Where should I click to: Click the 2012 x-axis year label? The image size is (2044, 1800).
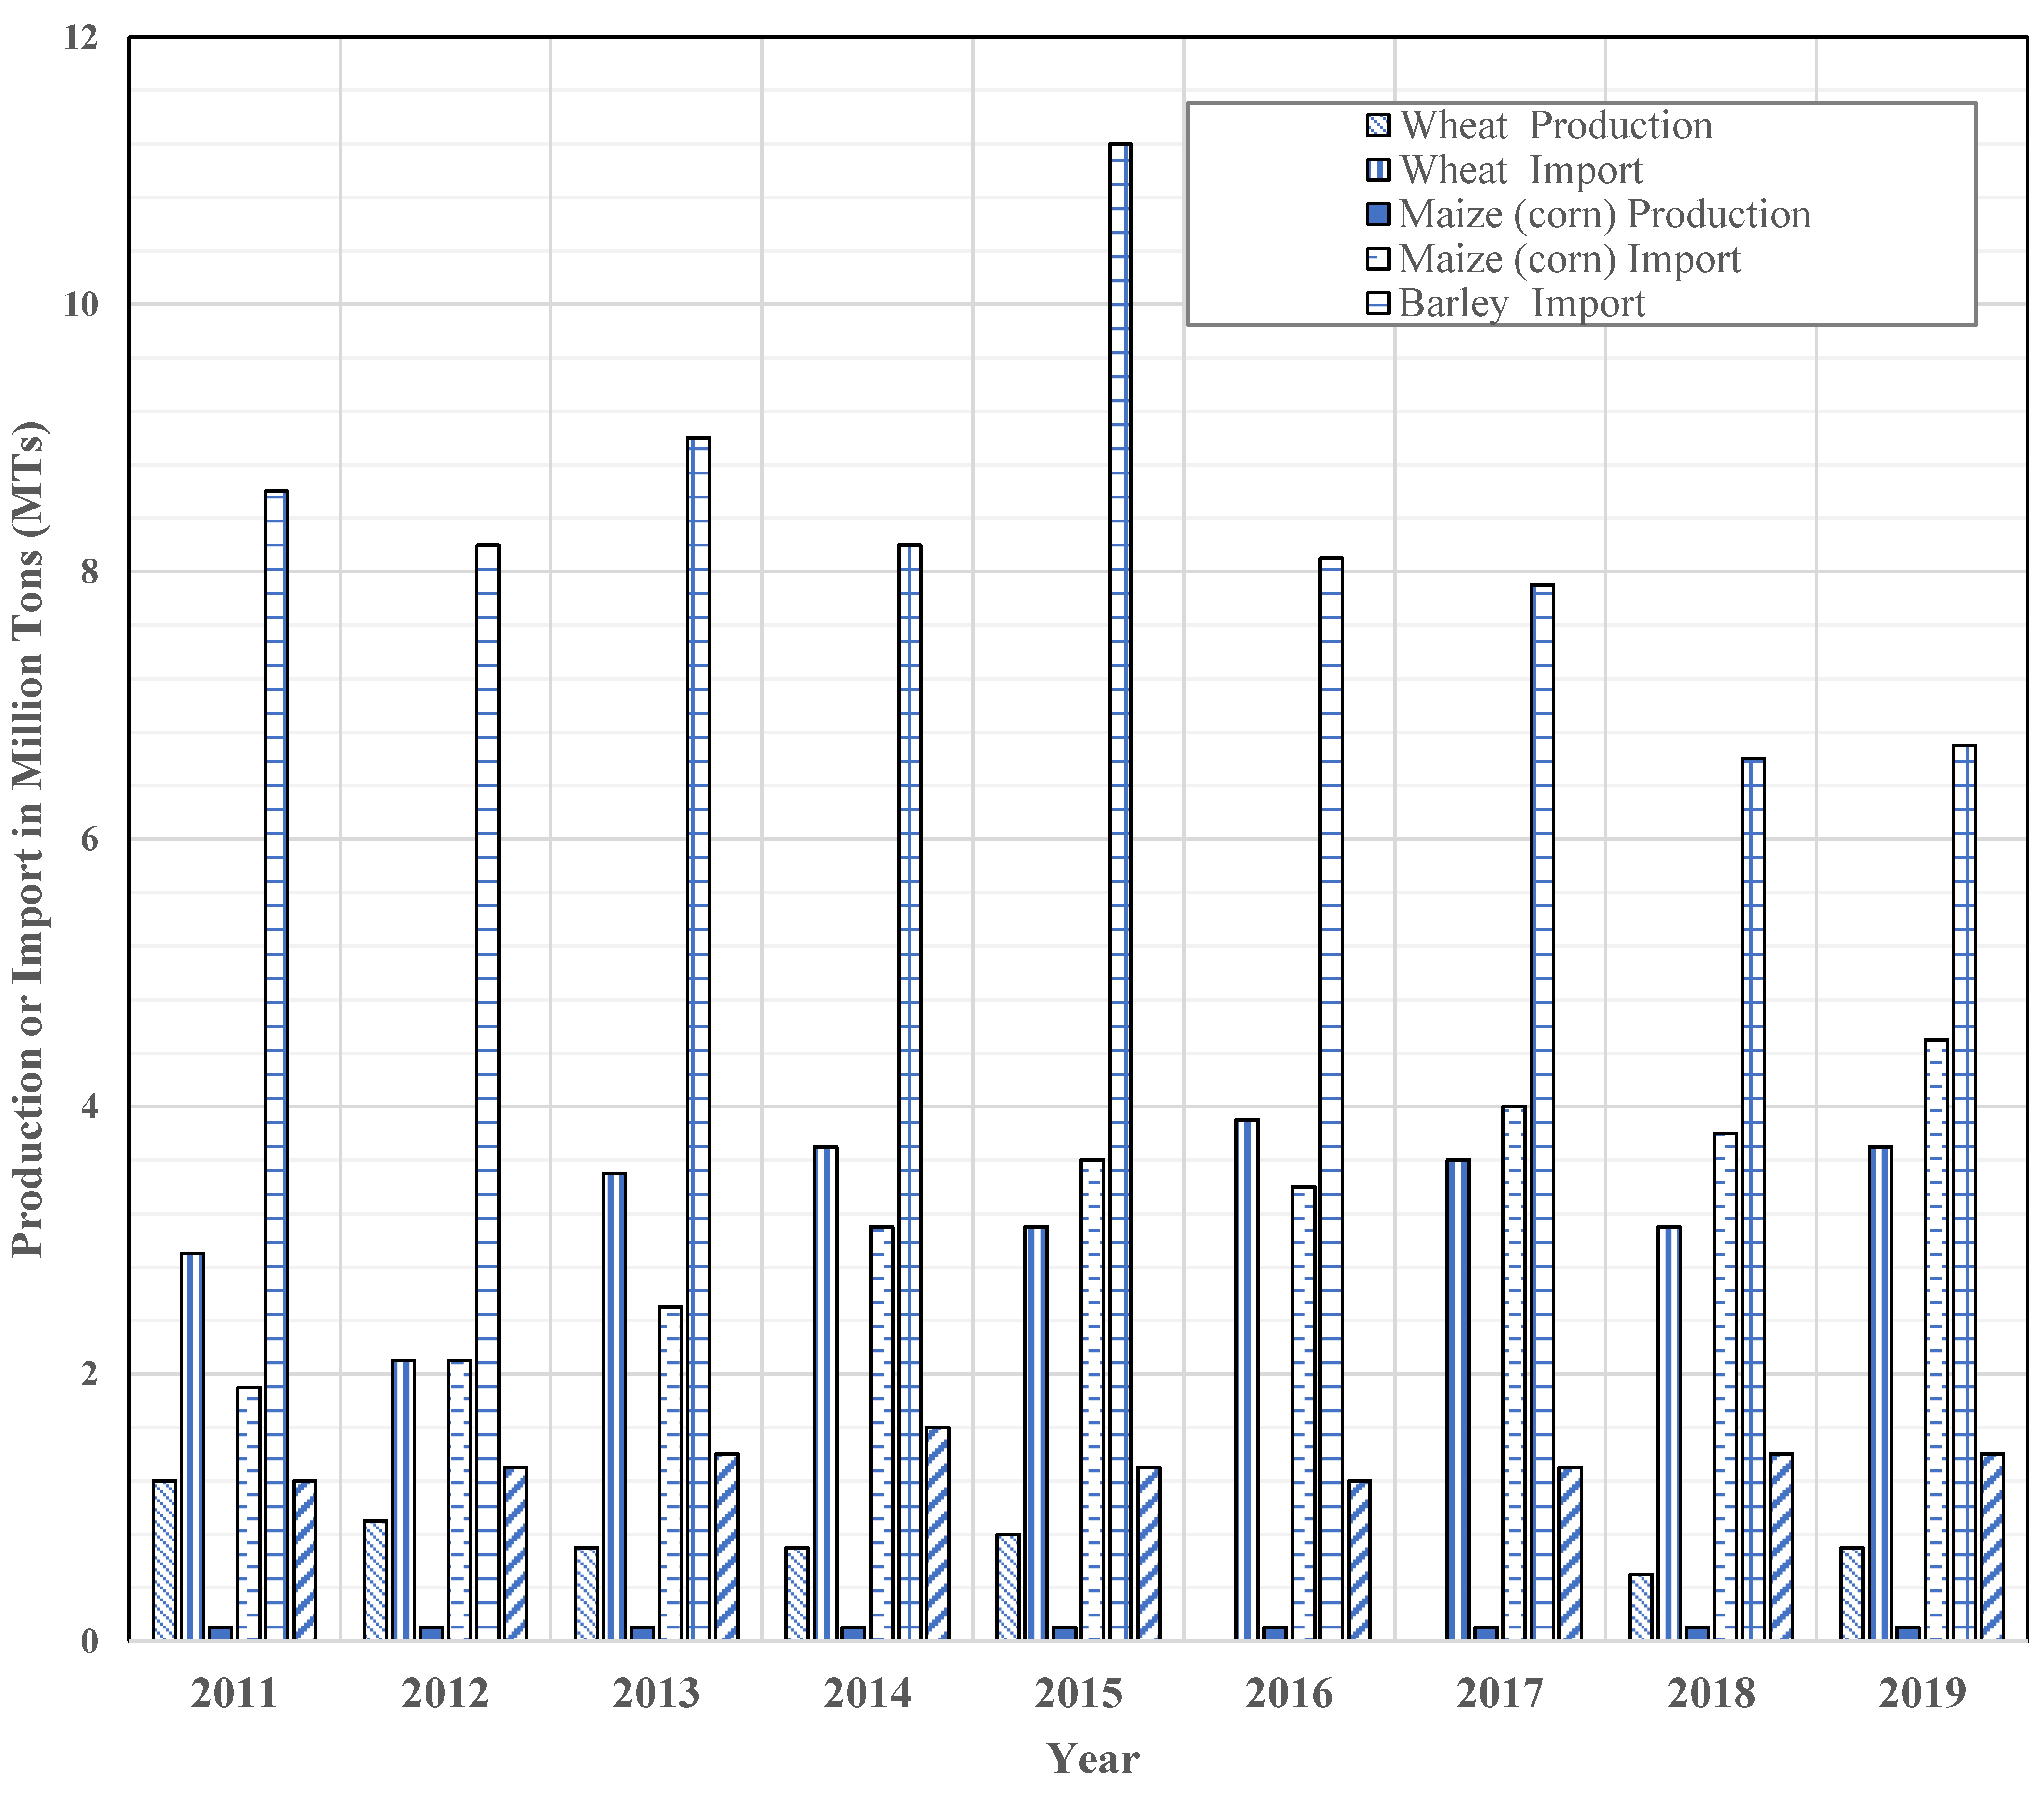pyautogui.click(x=445, y=1693)
